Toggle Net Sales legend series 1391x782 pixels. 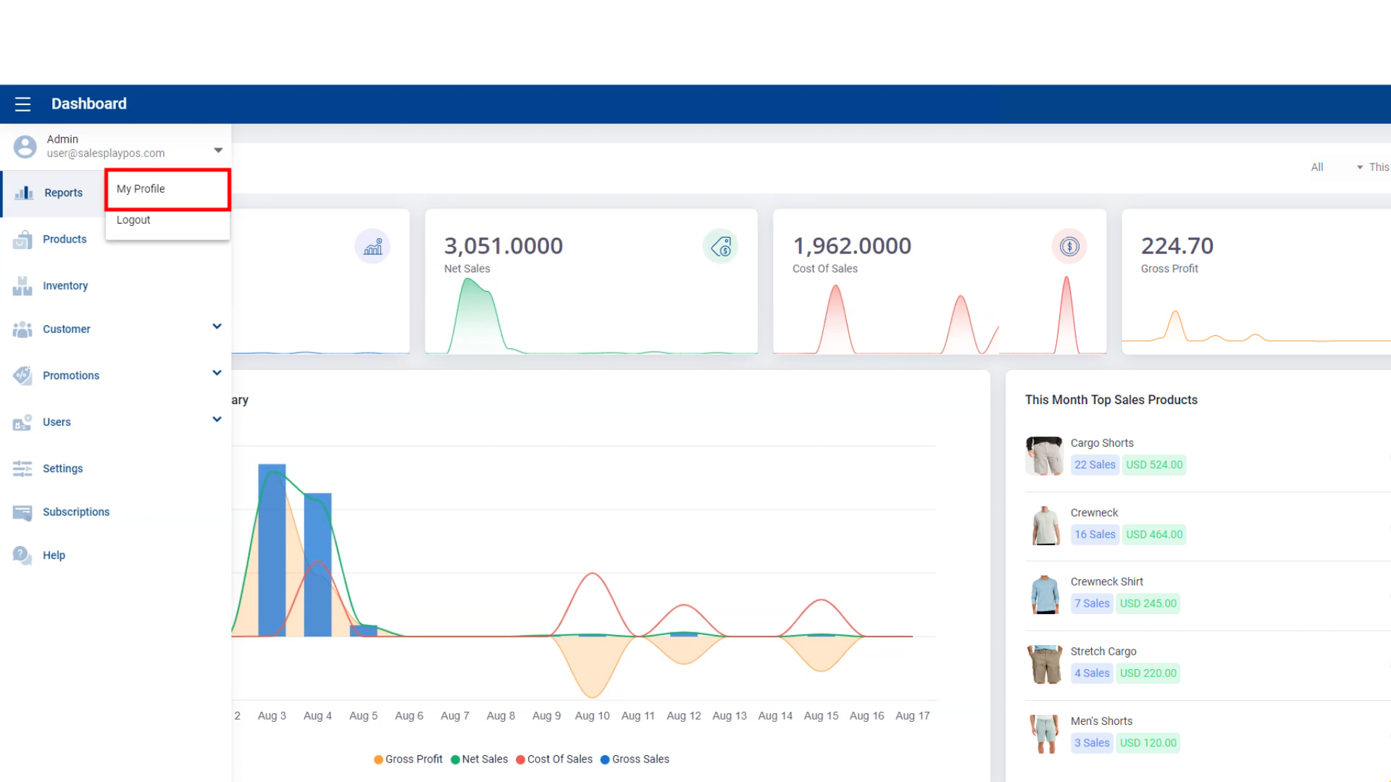pos(479,760)
